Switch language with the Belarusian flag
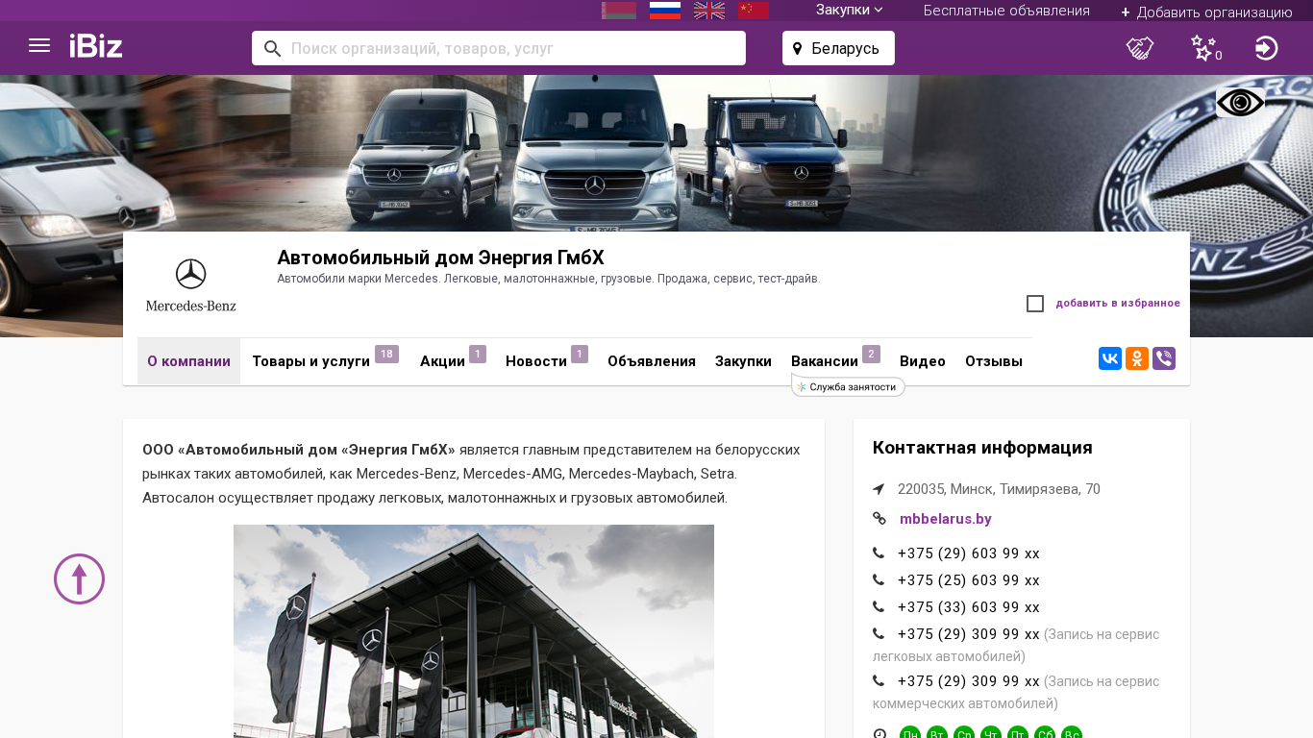The image size is (1313, 738). [619, 11]
